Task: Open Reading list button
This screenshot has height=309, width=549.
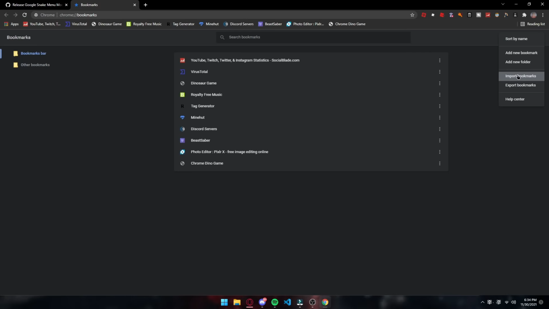Action: click(x=532, y=24)
